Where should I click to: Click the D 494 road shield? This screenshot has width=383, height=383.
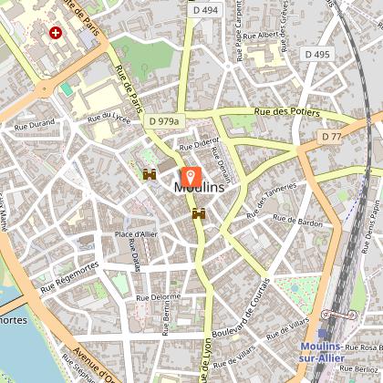206,10
